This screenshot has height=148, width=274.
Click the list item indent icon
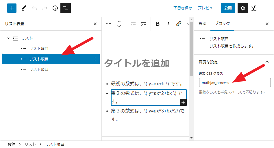(143, 24)
